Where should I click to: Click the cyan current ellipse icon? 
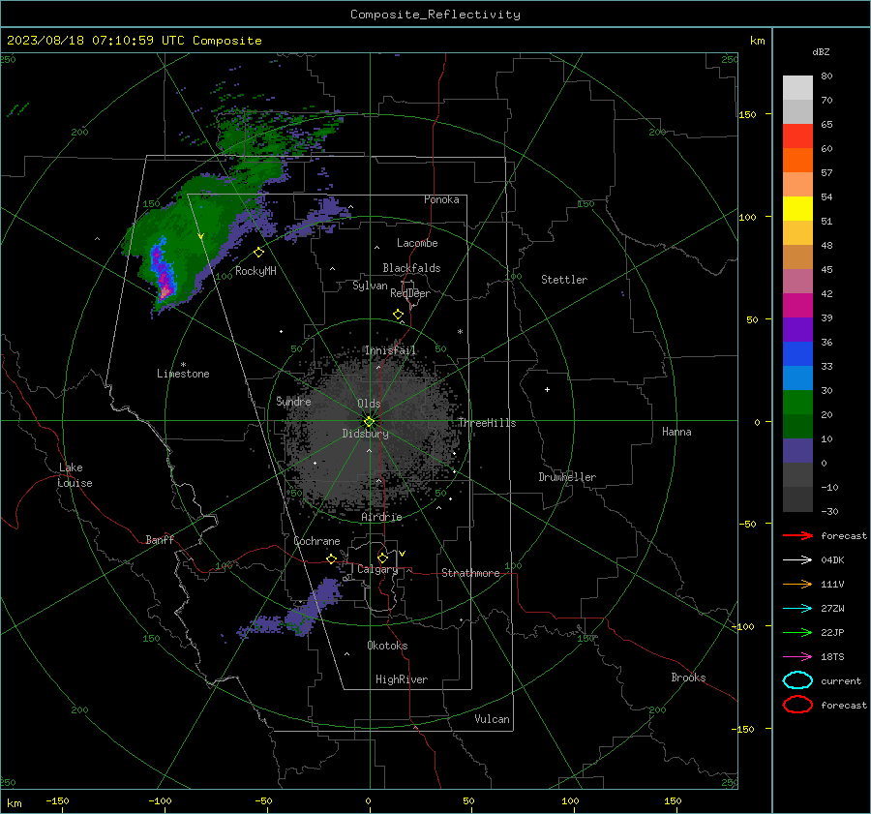[797, 680]
